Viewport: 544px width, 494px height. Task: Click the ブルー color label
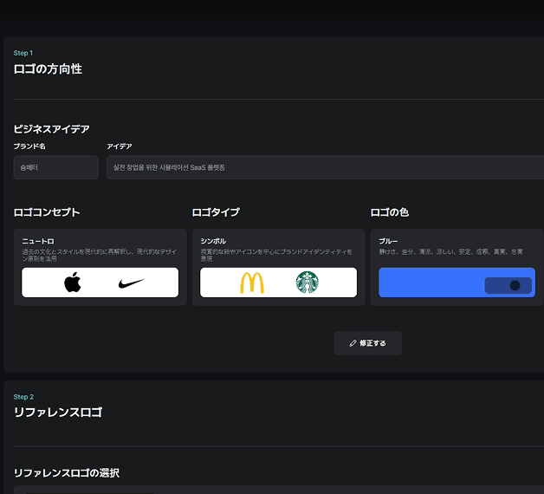(x=388, y=241)
